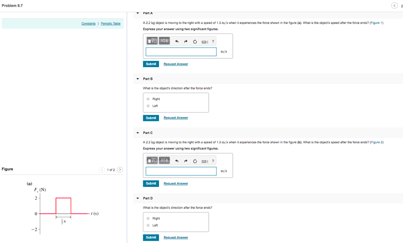Viewport: 403px width, 243px height.
Task: Click the undo icon in Part A toolbar
Action: pyautogui.click(x=176, y=41)
